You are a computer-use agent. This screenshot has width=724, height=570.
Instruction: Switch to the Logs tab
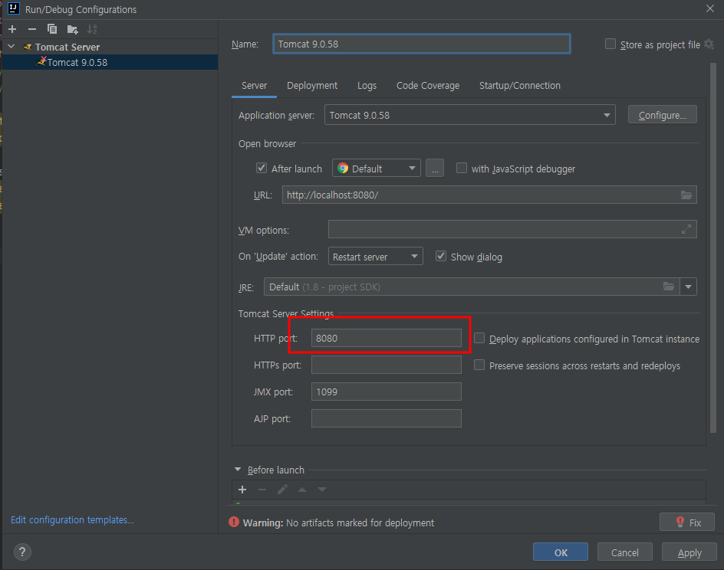(x=367, y=86)
